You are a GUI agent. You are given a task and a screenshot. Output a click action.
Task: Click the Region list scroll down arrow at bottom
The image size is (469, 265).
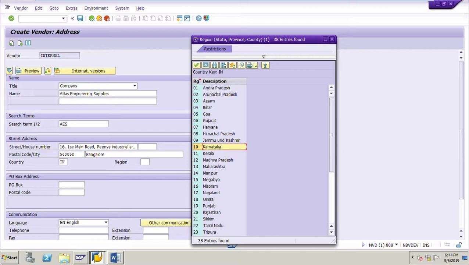(331, 232)
